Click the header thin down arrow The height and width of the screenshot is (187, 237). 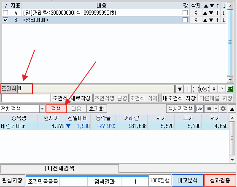224,6
